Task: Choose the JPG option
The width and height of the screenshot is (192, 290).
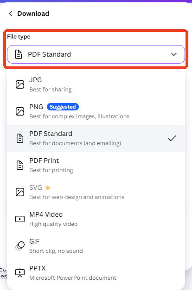Action: click(x=96, y=84)
